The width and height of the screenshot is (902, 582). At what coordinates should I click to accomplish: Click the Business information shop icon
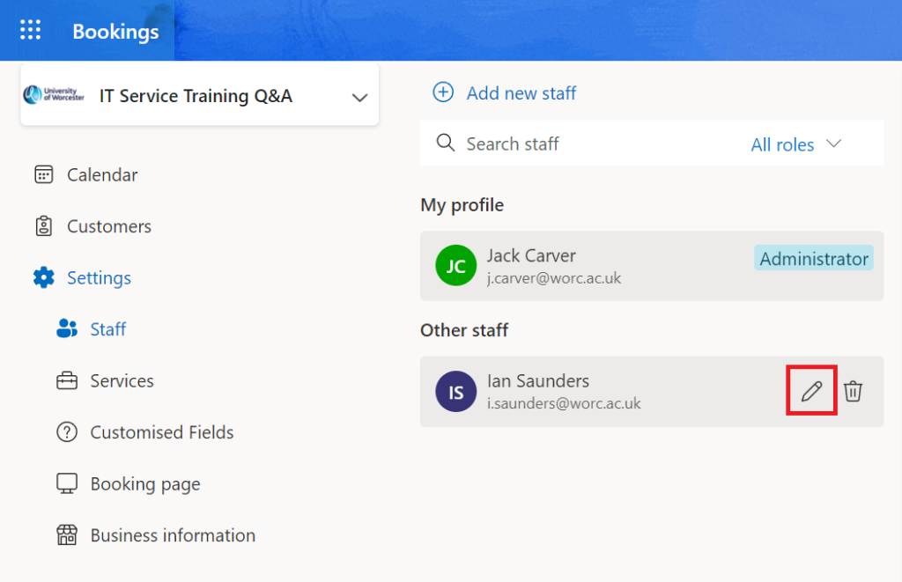67,534
